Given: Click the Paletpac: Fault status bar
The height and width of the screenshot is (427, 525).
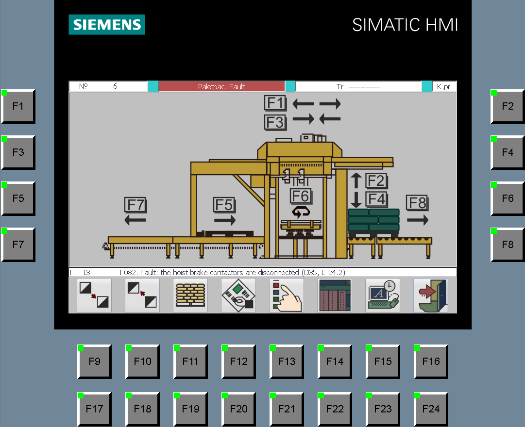Looking at the screenshot, I should [x=221, y=87].
